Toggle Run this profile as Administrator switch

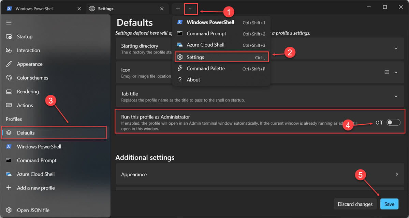pyautogui.click(x=393, y=122)
